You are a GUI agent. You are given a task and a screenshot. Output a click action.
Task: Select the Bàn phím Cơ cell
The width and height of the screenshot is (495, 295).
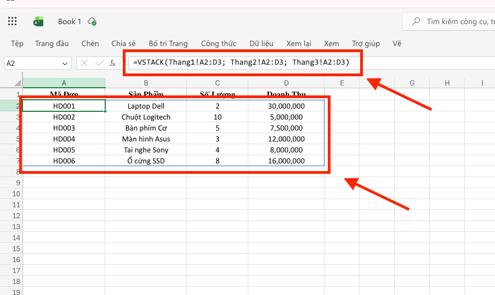click(146, 128)
